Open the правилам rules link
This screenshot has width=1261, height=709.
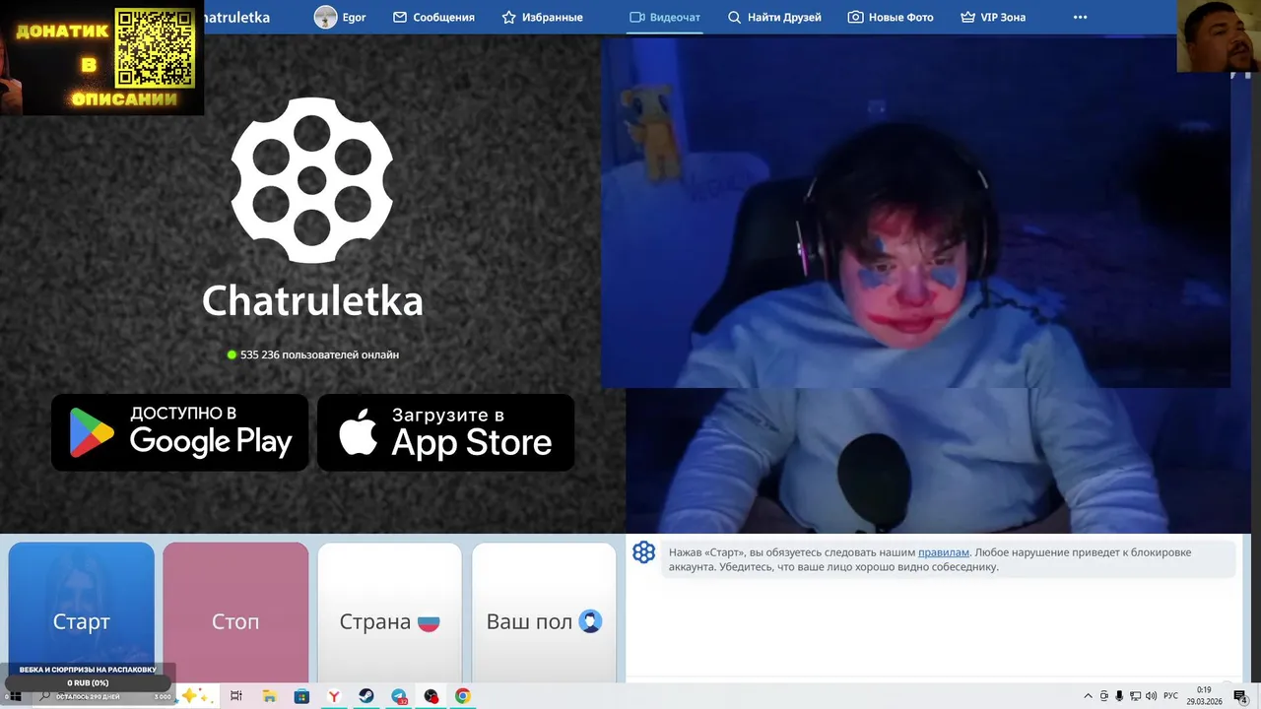944,552
